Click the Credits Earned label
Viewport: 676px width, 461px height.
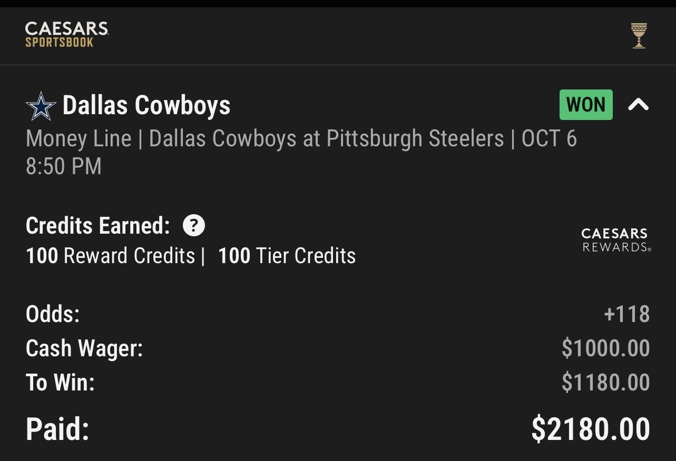click(98, 226)
